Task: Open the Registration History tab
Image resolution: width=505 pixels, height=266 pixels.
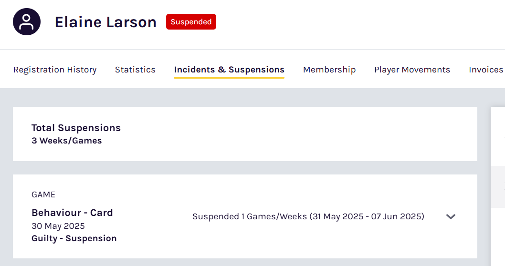Action: 55,70
